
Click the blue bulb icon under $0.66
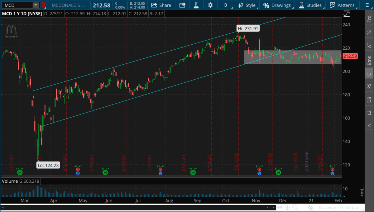tap(161, 173)
